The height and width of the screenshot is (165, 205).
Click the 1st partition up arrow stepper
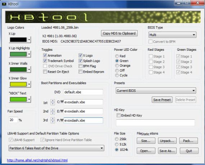[53, 101]
